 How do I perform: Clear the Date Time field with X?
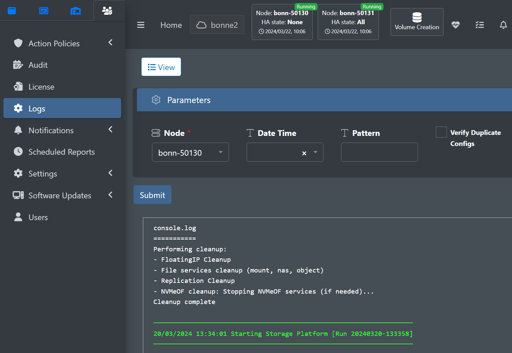[x=304, y=153]
